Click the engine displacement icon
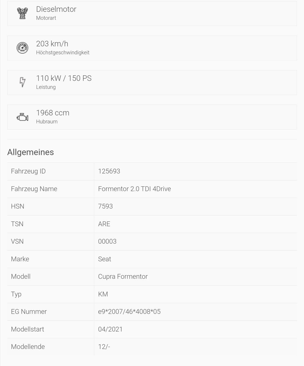Viewport: 304px width, 366px height. coord(22,117)
